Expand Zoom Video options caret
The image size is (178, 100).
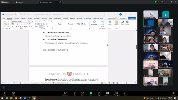pos(17,93)
